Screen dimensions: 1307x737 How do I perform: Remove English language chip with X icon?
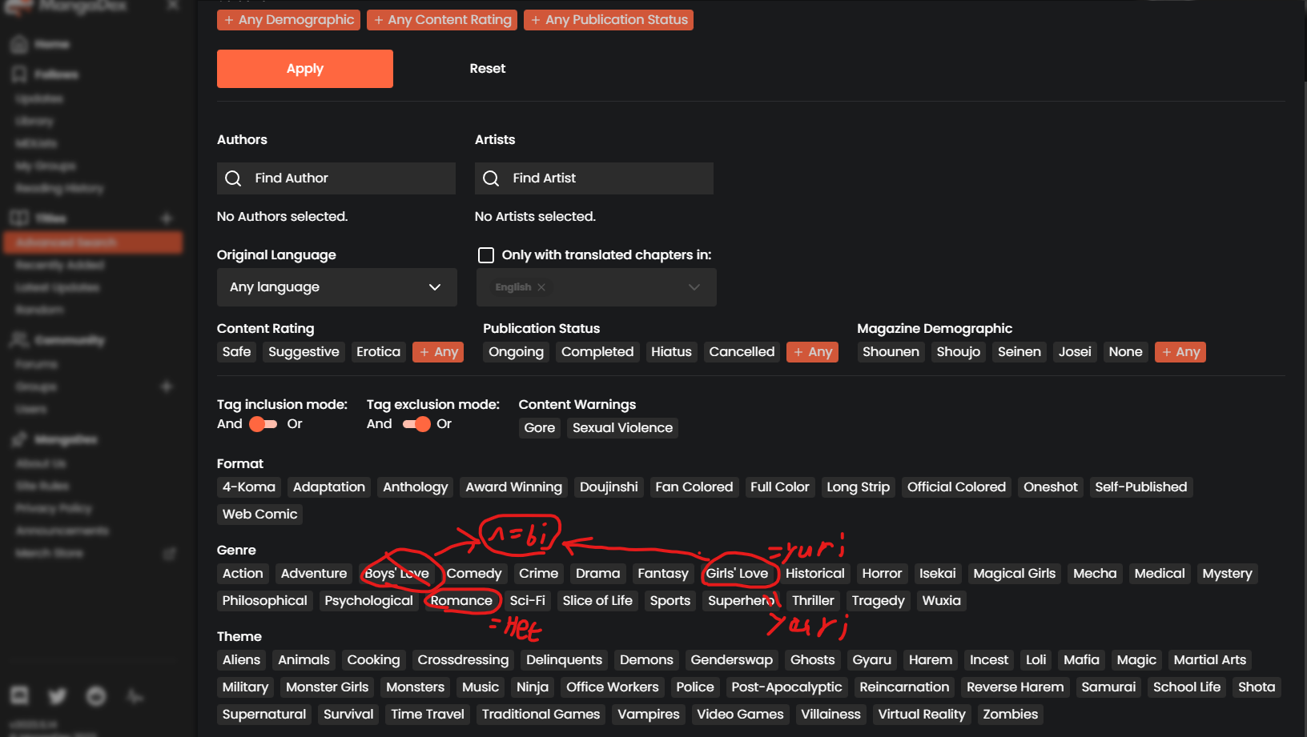tap(541, 287)
